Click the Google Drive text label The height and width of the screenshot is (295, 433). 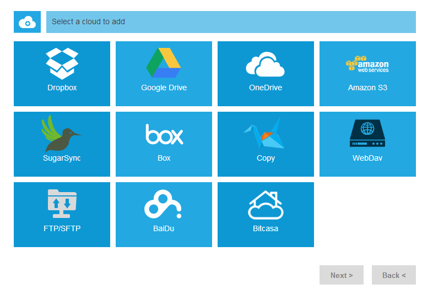click(164, 88)
